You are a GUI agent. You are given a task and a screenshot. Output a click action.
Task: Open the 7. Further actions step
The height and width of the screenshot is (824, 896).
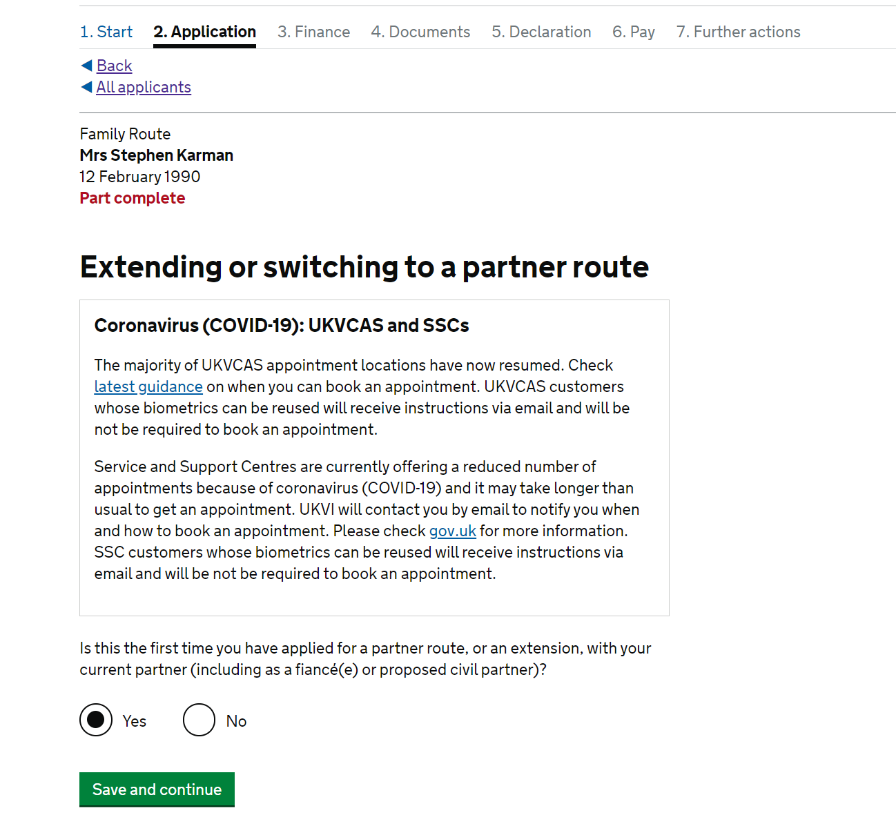(738, 32)
